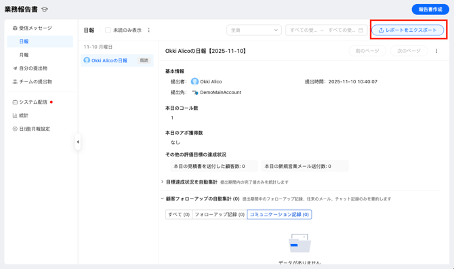Toggle the 未読のみ表示 checkbox
This screenshot has width=454, height=269.
(x=108, y=30)
